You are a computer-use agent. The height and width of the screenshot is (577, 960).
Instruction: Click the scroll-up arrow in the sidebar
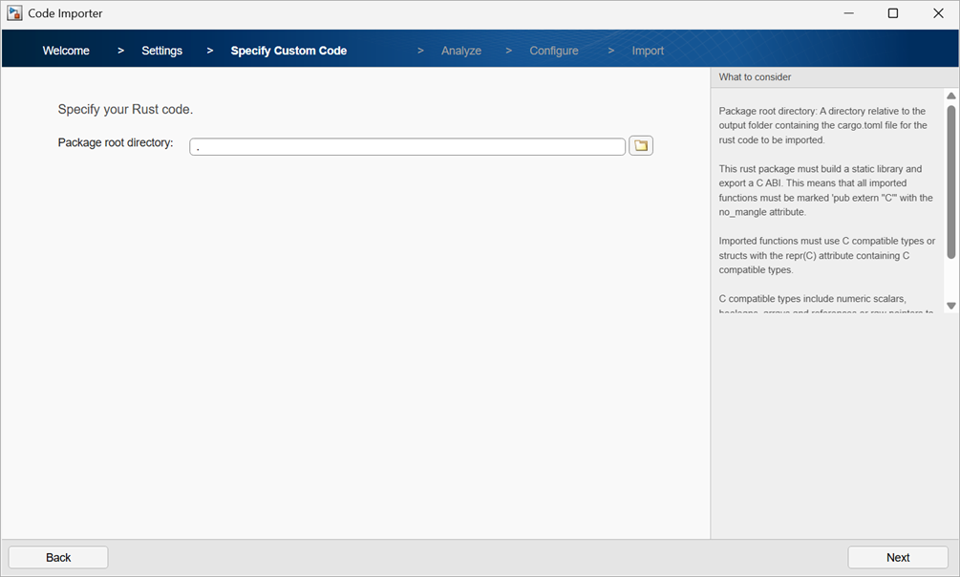tap(951, 95)
